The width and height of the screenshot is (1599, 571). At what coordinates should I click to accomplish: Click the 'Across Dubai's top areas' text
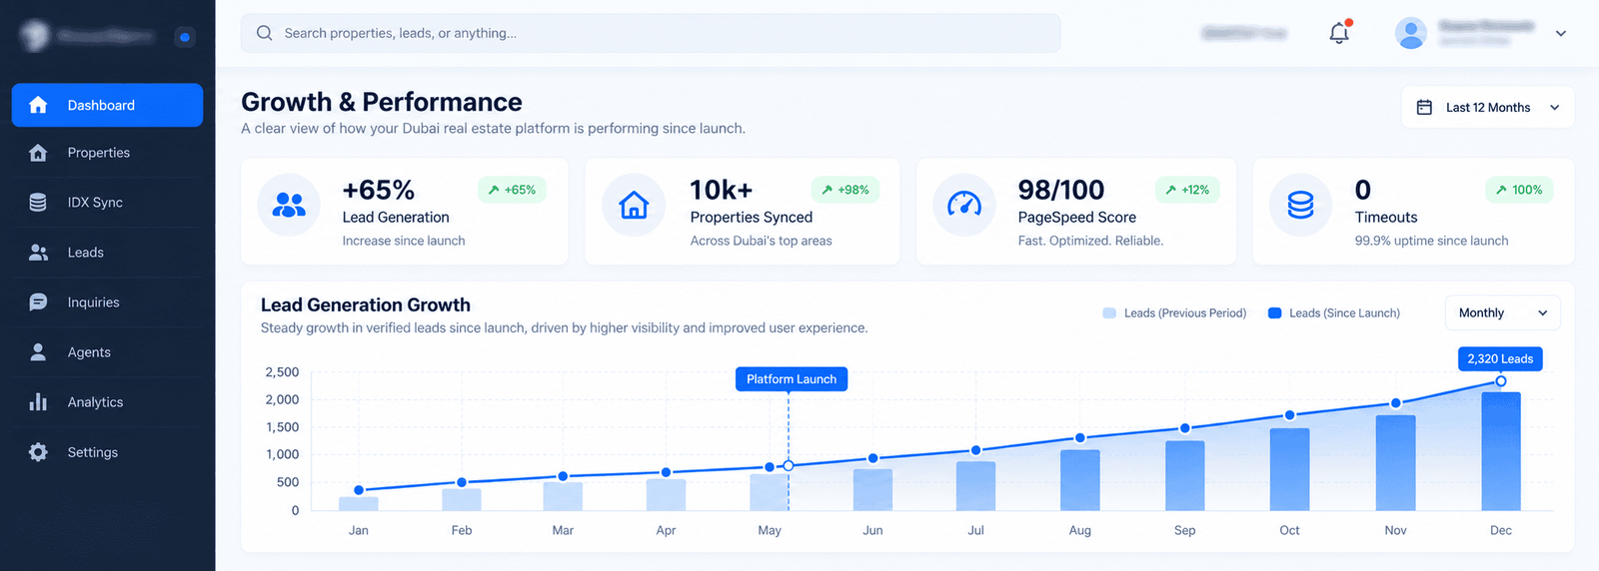pos(762,241)
